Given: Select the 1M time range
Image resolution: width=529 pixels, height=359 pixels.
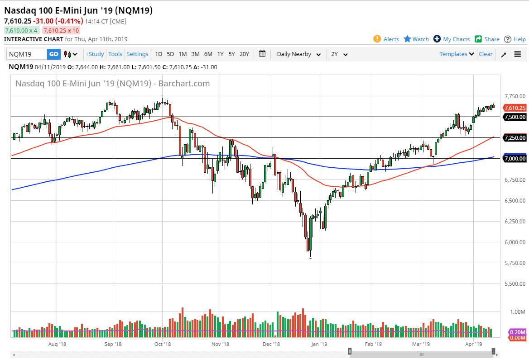Looking at the screenshot, I should pos(183,54).
